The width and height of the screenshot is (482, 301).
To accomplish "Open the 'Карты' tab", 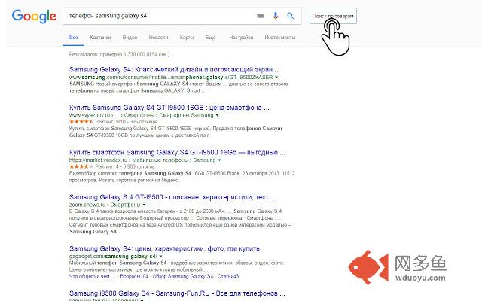I will point(187,38).
